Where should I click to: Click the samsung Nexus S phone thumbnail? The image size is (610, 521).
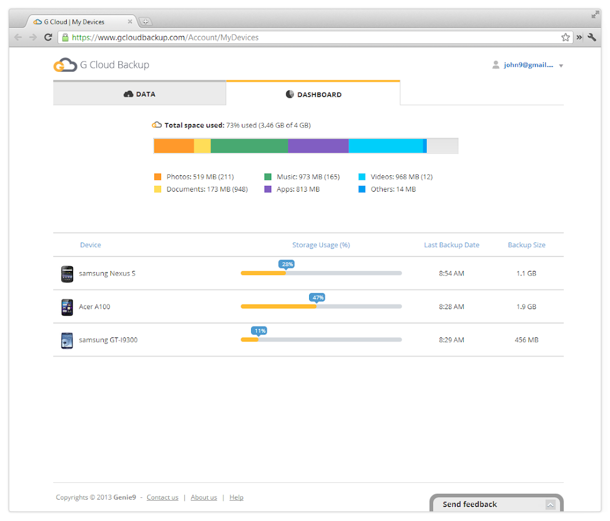click(x=67, y=273)
